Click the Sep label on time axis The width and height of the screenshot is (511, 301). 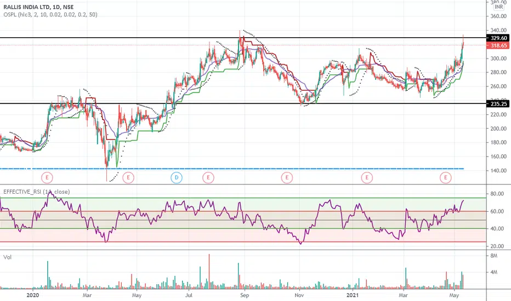[245, 295]
